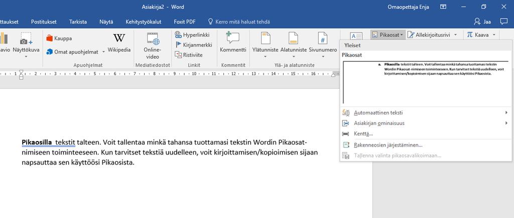514x218 pixels.
Task: Open the Kaava dropdown arrow
Action: click(494, 34)
